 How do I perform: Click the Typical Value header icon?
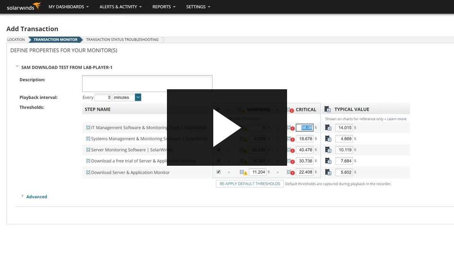[x=327, y=109]
